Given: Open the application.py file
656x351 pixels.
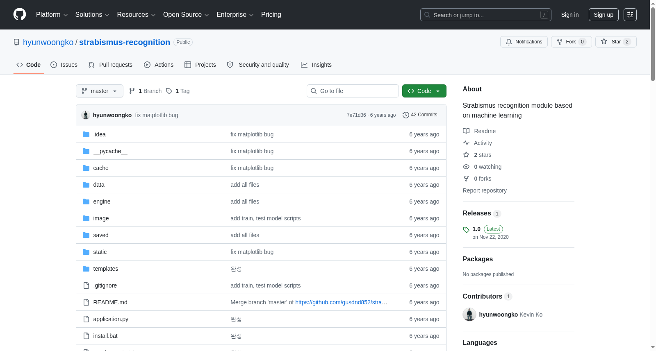Looking at the screenshot, I should [111, 319].
